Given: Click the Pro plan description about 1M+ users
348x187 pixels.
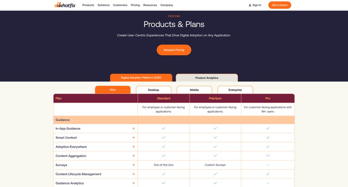Looking at the screenshot, I should pyautogui.click(x=268, y=109).
